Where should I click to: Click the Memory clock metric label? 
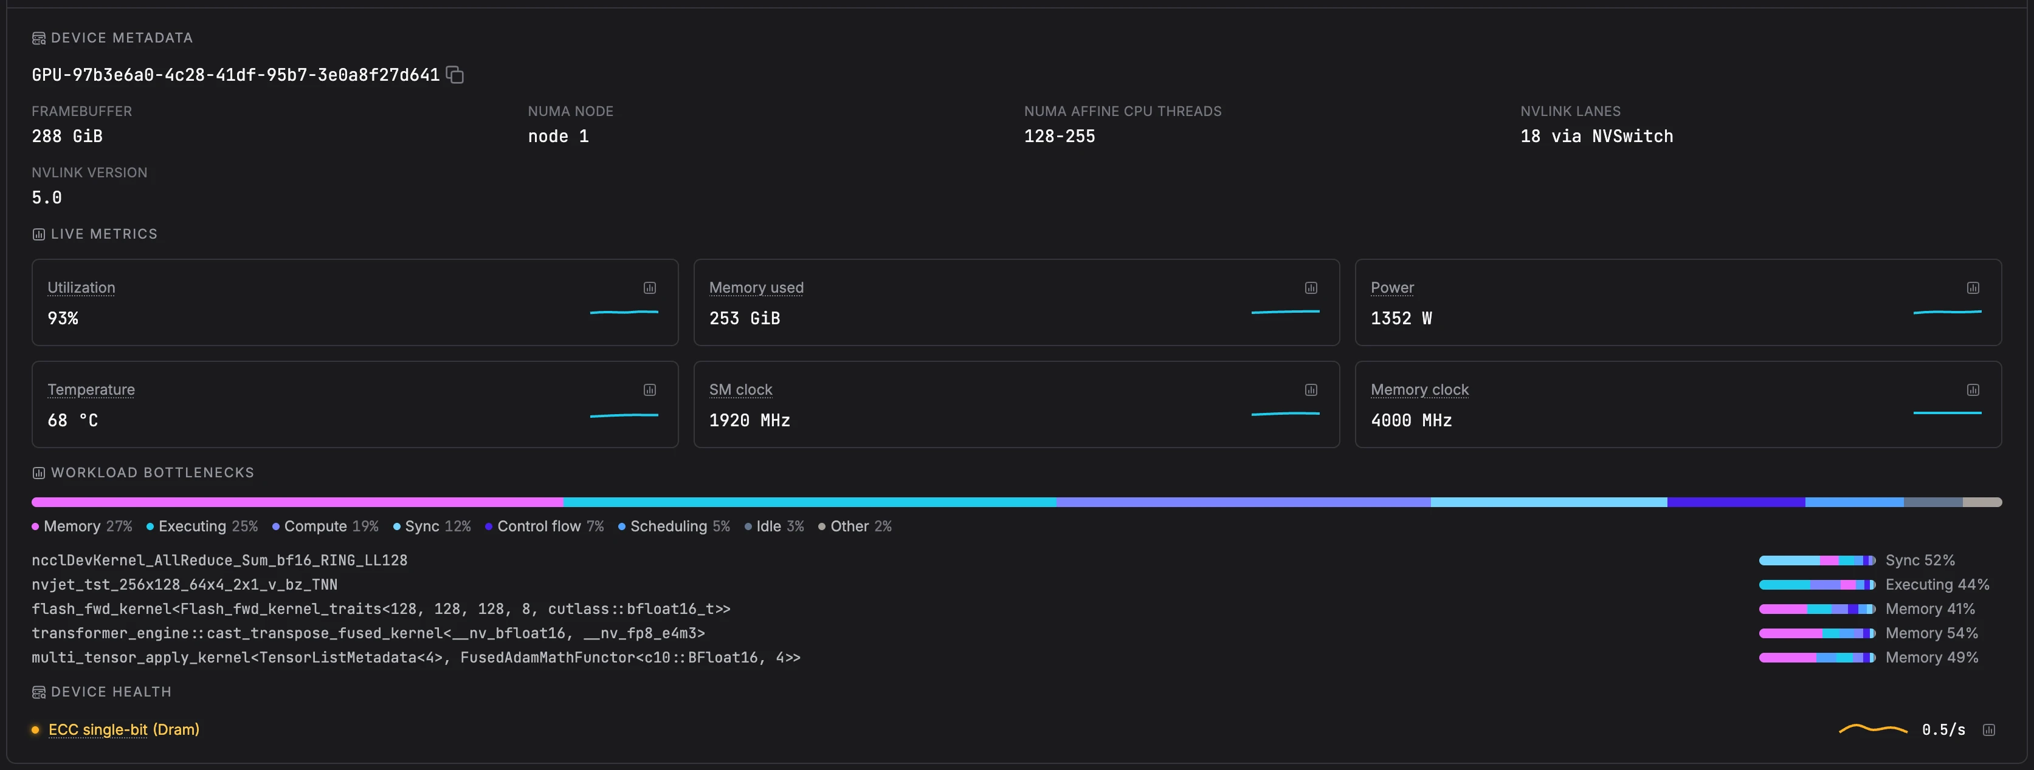[x=1419, y=390]
